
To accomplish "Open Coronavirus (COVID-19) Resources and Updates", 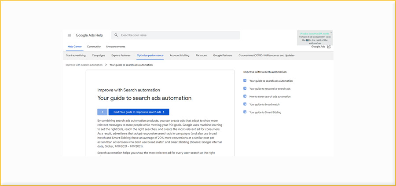I will click(x=267, y=55).
